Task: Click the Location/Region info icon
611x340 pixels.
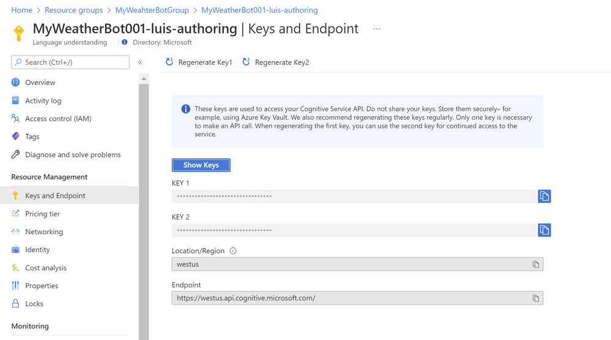Action: [233, 251]
